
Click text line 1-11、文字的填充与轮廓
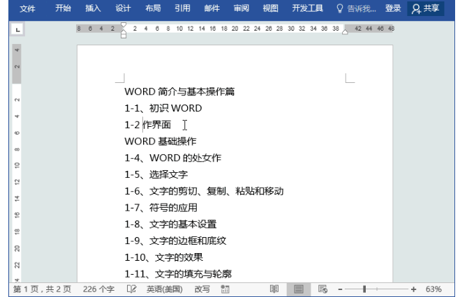coord(178,274)
